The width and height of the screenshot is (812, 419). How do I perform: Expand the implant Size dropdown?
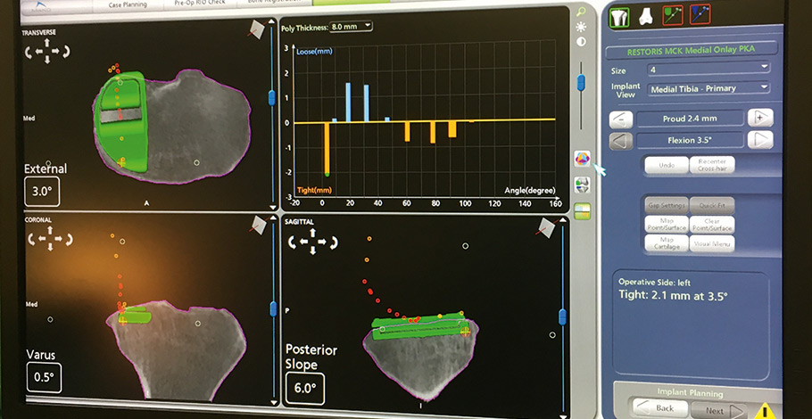point(708,68)
